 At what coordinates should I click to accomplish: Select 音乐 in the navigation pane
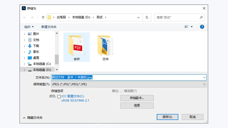(36, 52)
